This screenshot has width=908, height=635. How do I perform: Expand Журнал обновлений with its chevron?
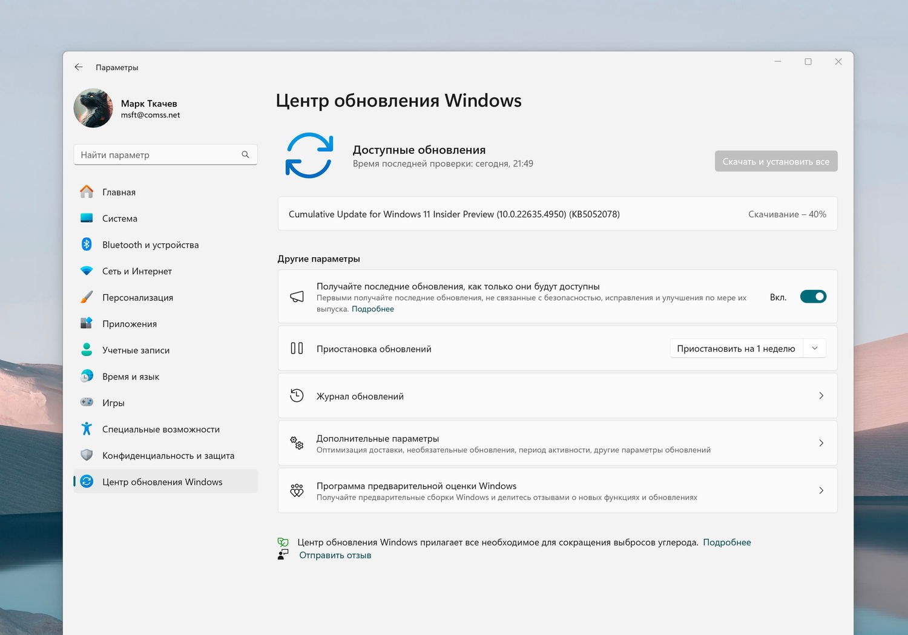[x=821, y=395]
